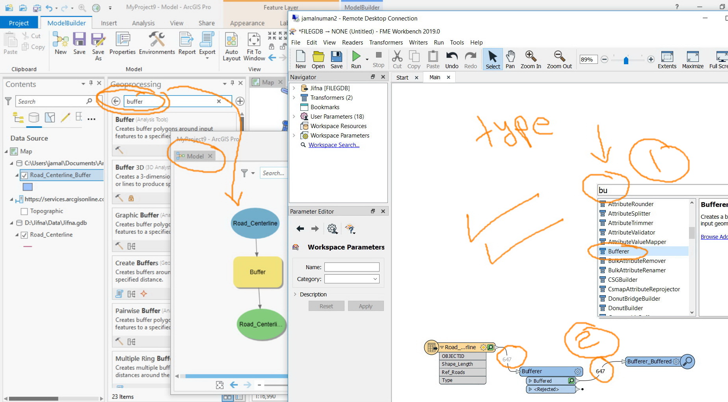Toggle the Road_Centerline layer checkbox
This screenshot has height=402, width=728.
click(x=24, y=235)
